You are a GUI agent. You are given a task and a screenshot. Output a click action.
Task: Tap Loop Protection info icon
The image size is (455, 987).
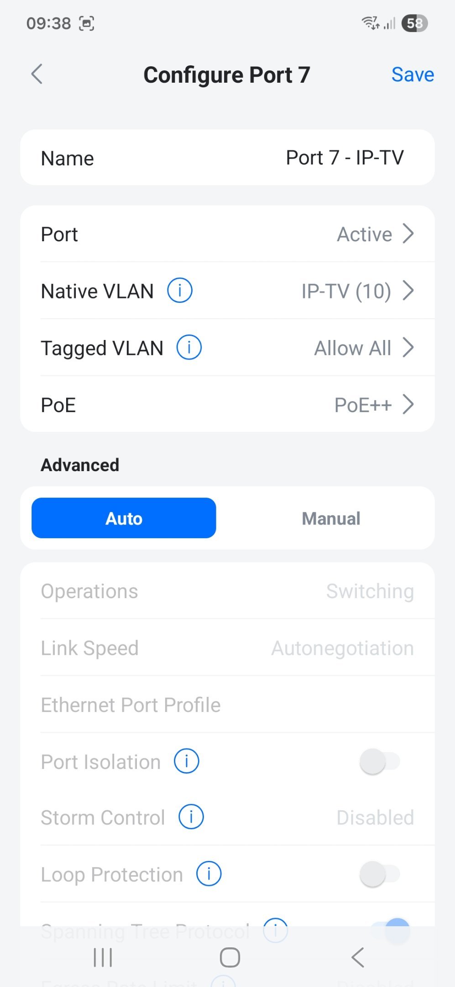(209, 874)
